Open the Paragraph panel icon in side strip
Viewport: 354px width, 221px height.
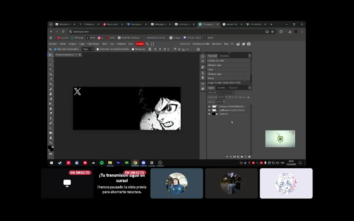click(x=203, y=78)
